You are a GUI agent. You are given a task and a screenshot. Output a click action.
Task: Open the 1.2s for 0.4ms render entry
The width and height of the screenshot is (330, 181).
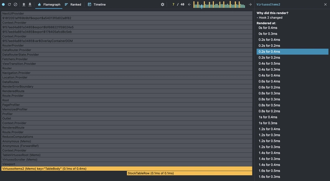(292, 129)
